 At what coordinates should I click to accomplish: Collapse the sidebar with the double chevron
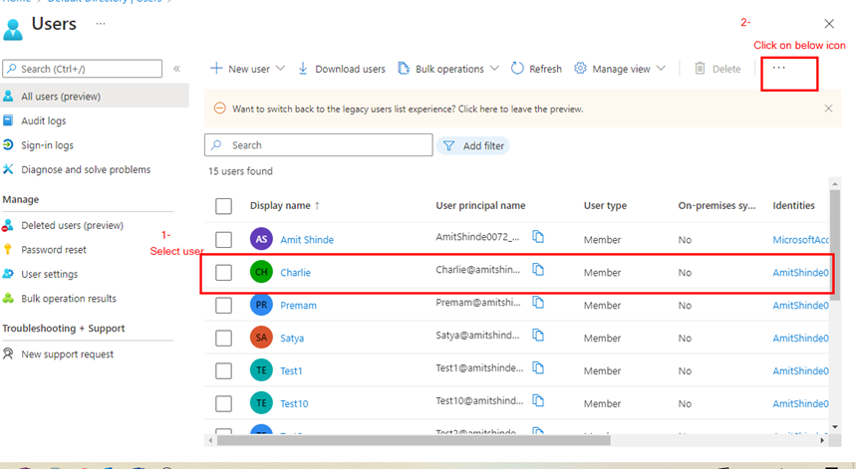pos(176,69)
